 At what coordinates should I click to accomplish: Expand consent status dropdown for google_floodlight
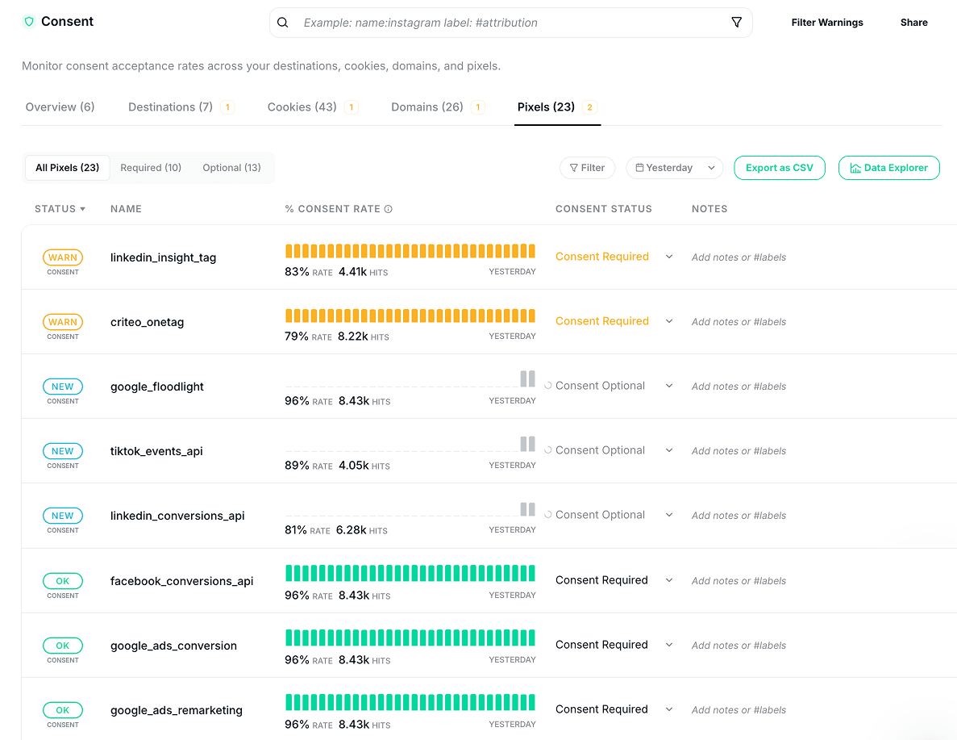pos(668,386)
